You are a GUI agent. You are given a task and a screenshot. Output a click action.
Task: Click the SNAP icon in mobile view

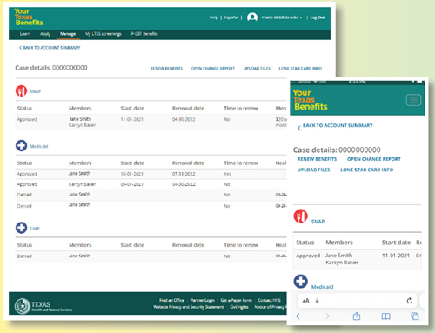tap(300, 216)
